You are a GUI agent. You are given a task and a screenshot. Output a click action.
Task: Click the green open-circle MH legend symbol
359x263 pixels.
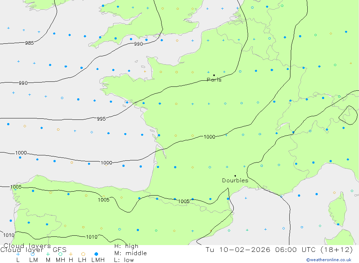(60, 254)
